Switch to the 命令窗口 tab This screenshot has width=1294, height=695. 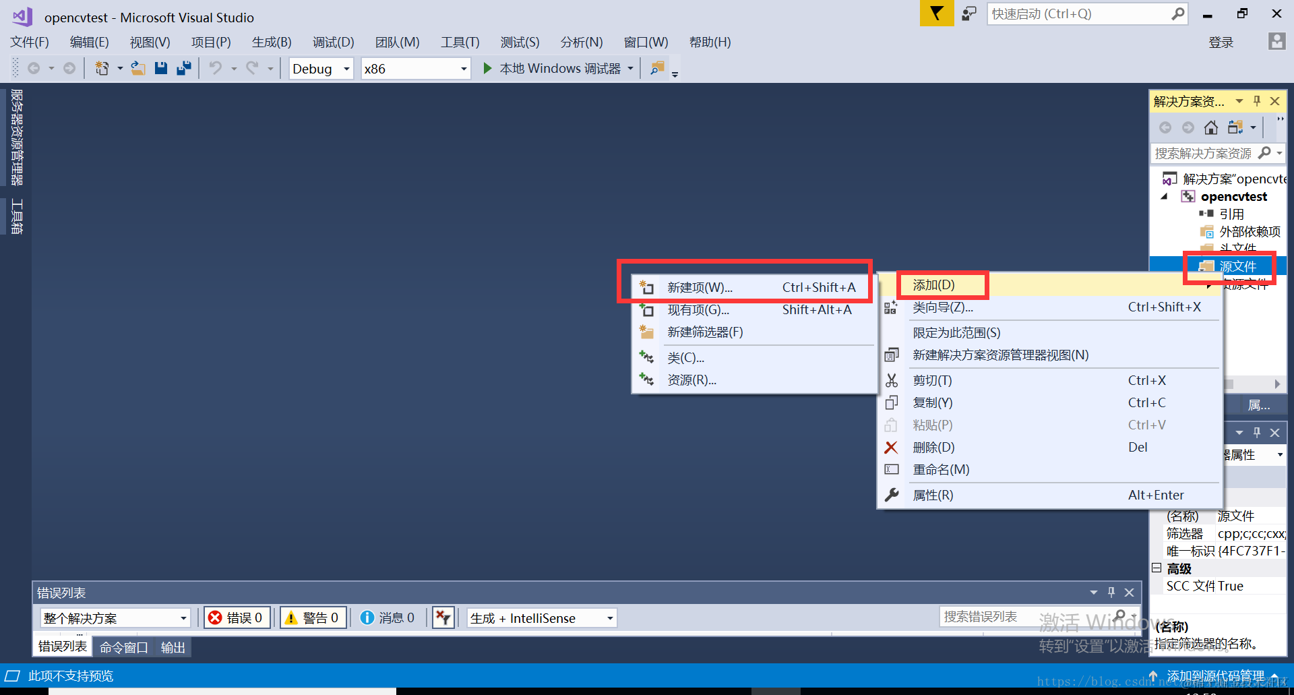124,647
